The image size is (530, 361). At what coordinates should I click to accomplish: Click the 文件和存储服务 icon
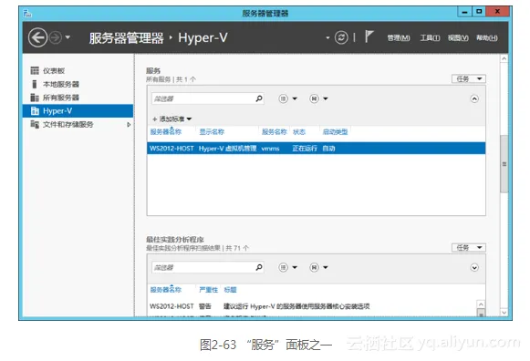(x=35, y=124)
